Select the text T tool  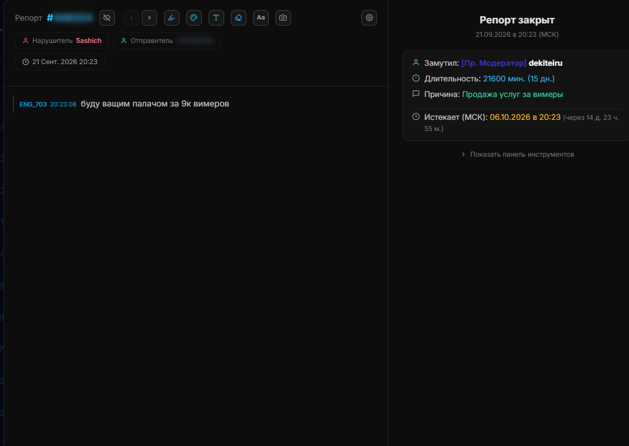[x=216, y=18]
